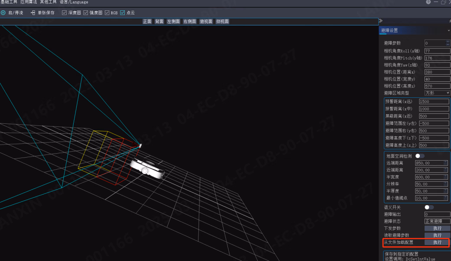Open the 应用算法 menu
This screenshot has height=261, width=451.
point(29,2)
